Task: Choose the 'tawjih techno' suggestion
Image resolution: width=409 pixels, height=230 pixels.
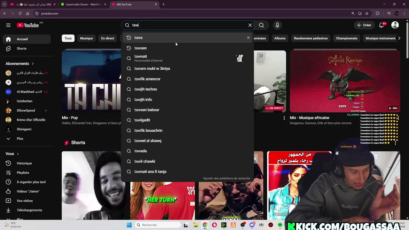Action: tap(188, 89)
